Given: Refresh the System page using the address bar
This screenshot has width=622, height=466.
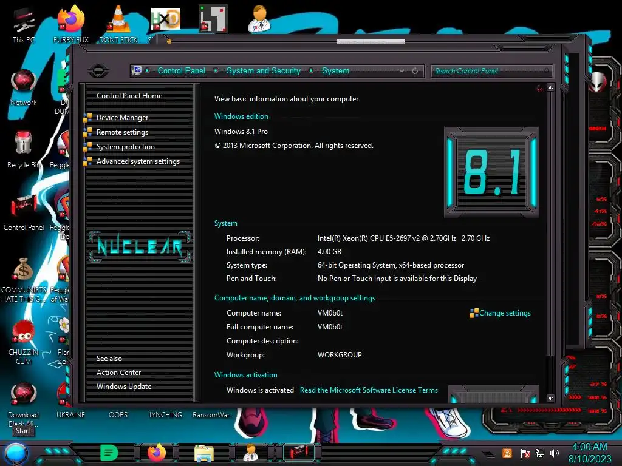Looking at the screenshot, I should pyautogui.click(x=415, y=70).
